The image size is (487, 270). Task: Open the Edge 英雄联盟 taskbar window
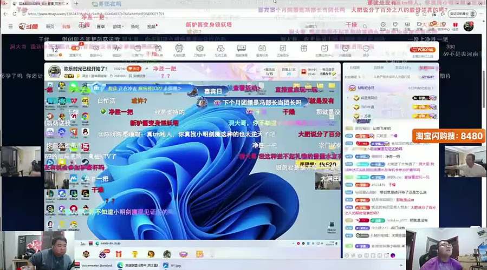[x=138, y=266]
